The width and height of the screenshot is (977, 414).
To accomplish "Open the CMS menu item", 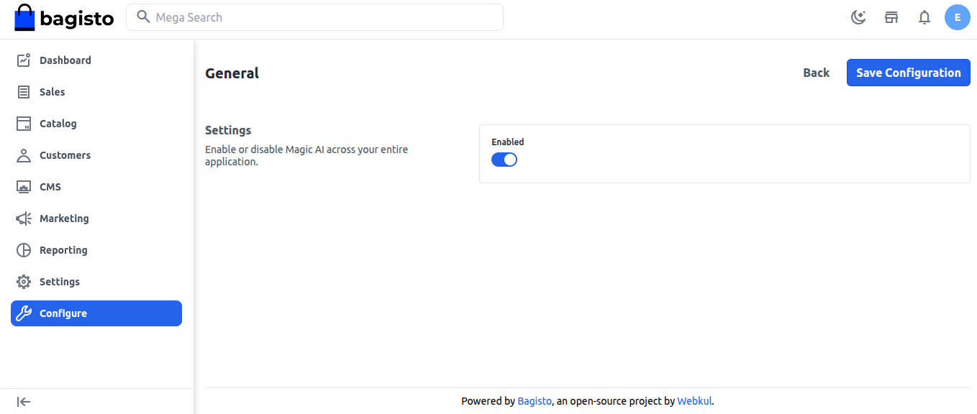I will coord(50,187).
